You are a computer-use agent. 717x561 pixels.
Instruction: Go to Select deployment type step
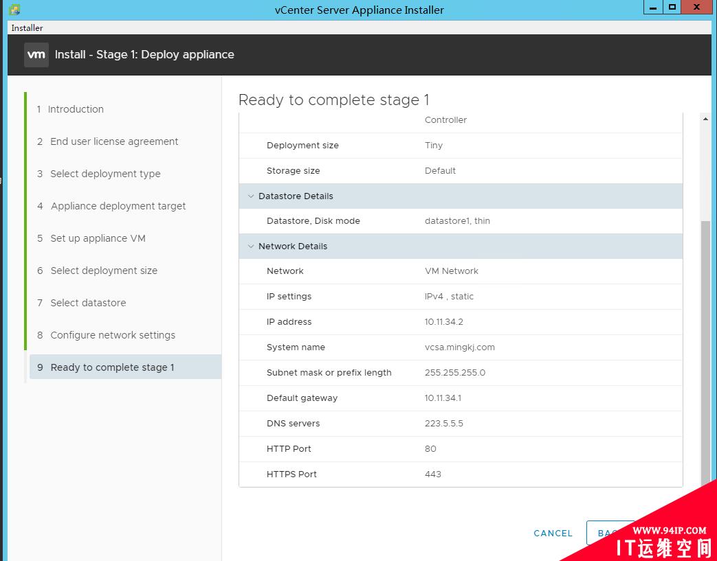(99, 174)
